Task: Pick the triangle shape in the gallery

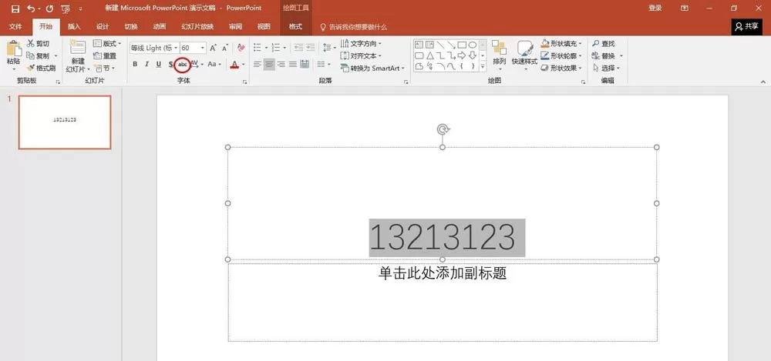Action: [429, 55]
